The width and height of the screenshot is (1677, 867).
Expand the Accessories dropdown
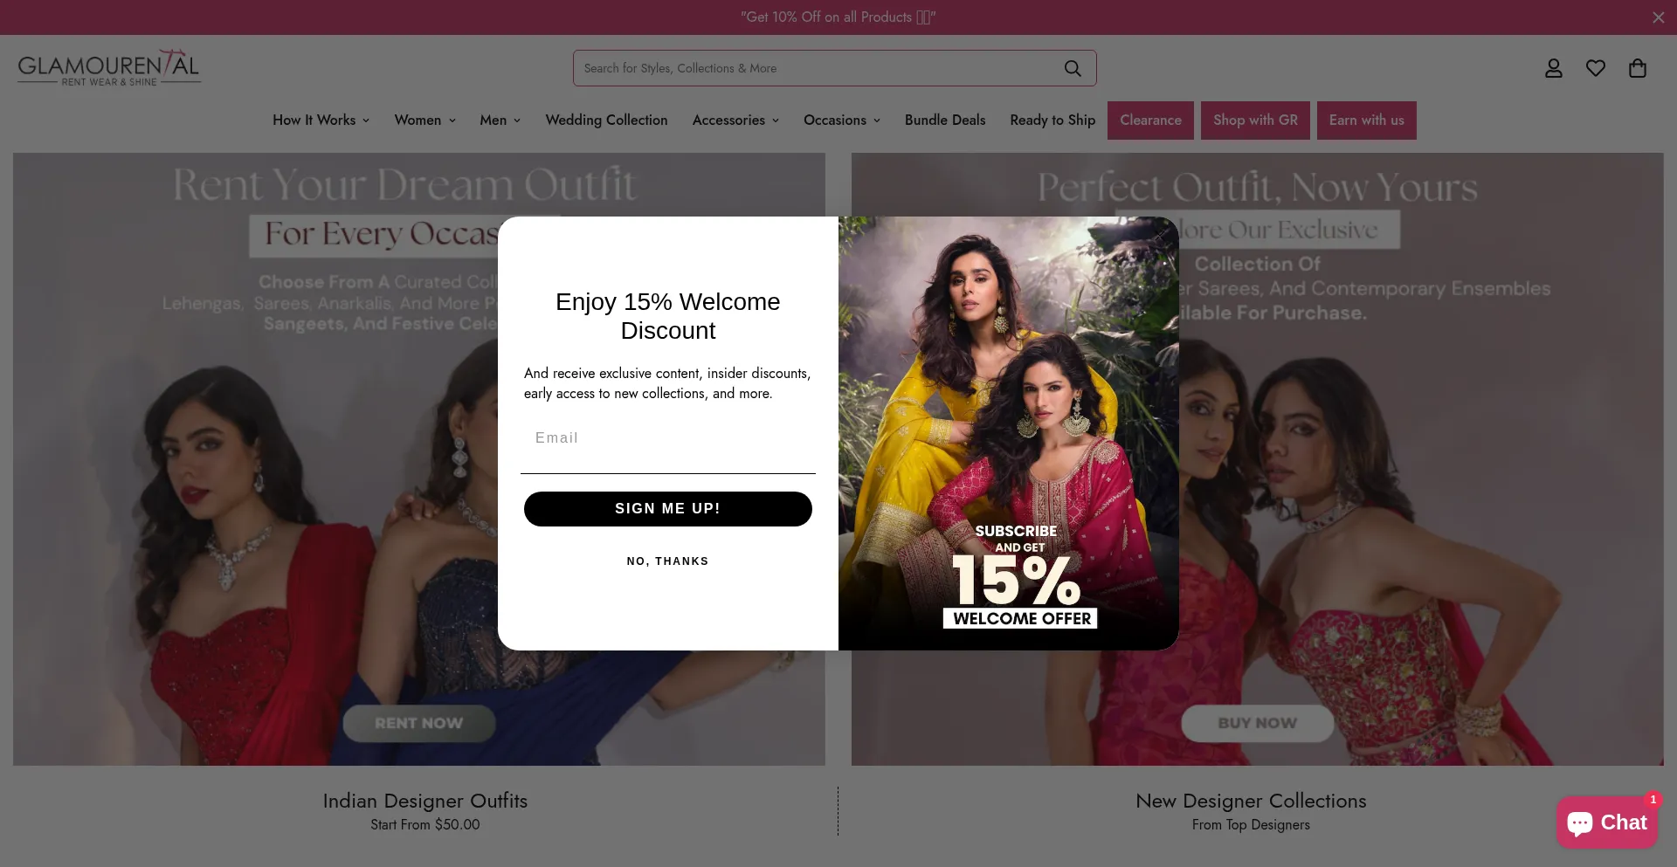[735, 120]
